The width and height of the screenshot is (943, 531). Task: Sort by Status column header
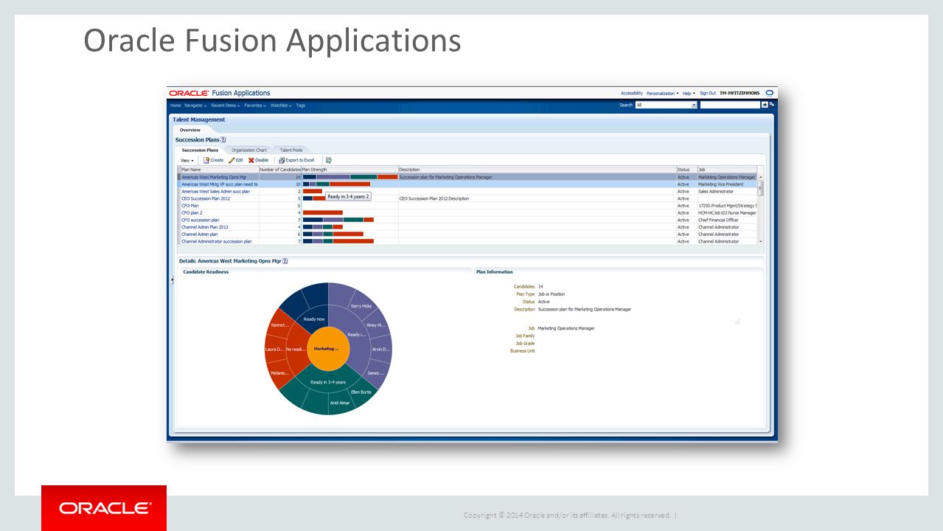point(686,170)
